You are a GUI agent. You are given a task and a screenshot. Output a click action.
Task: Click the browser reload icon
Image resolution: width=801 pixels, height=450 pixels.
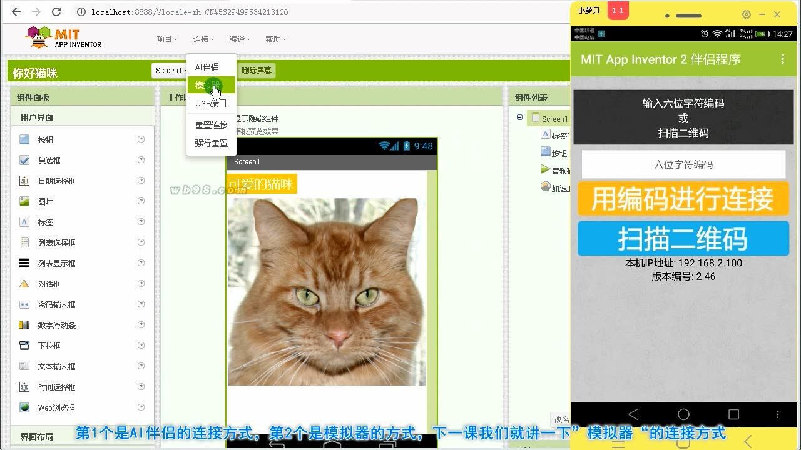click(x=56, y=12)
